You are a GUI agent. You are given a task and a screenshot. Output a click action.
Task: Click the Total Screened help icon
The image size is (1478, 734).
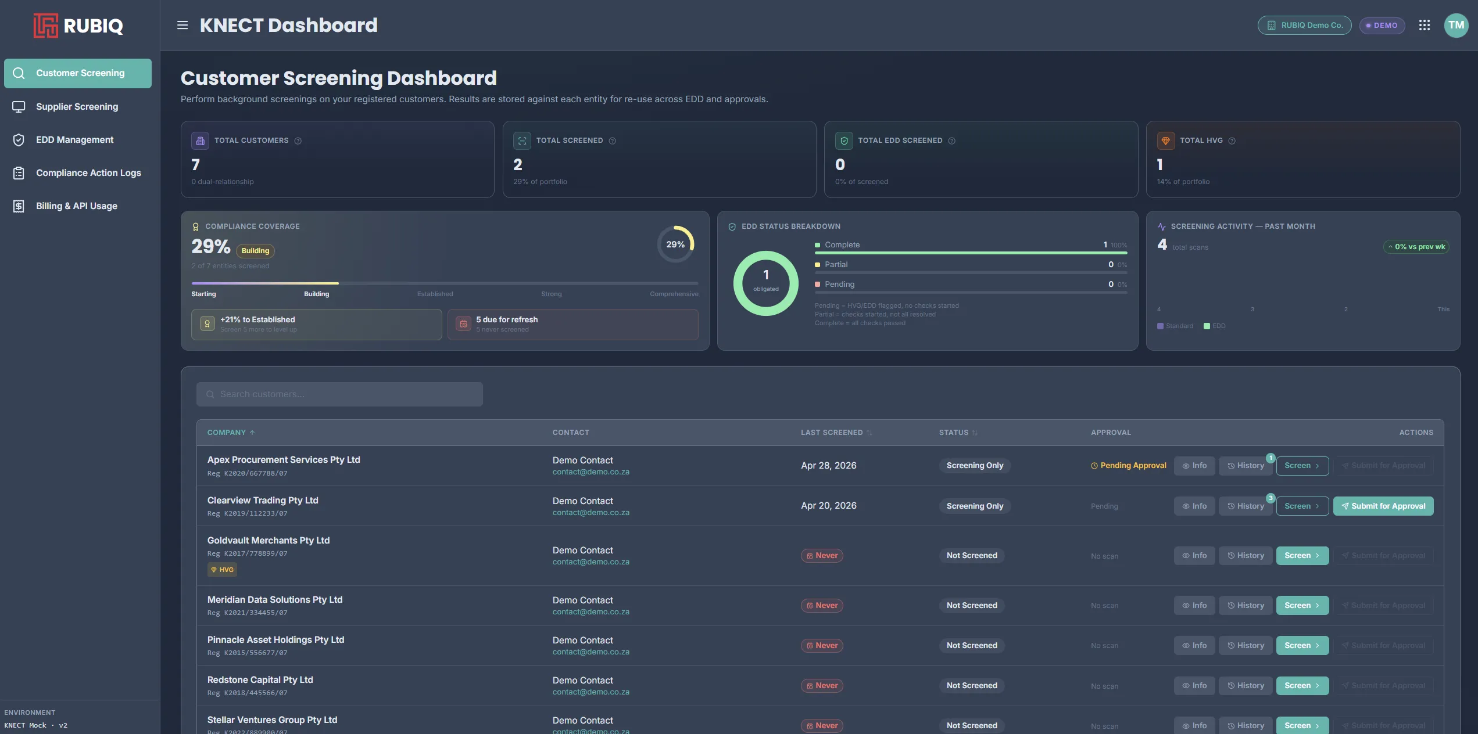point(612,141)
